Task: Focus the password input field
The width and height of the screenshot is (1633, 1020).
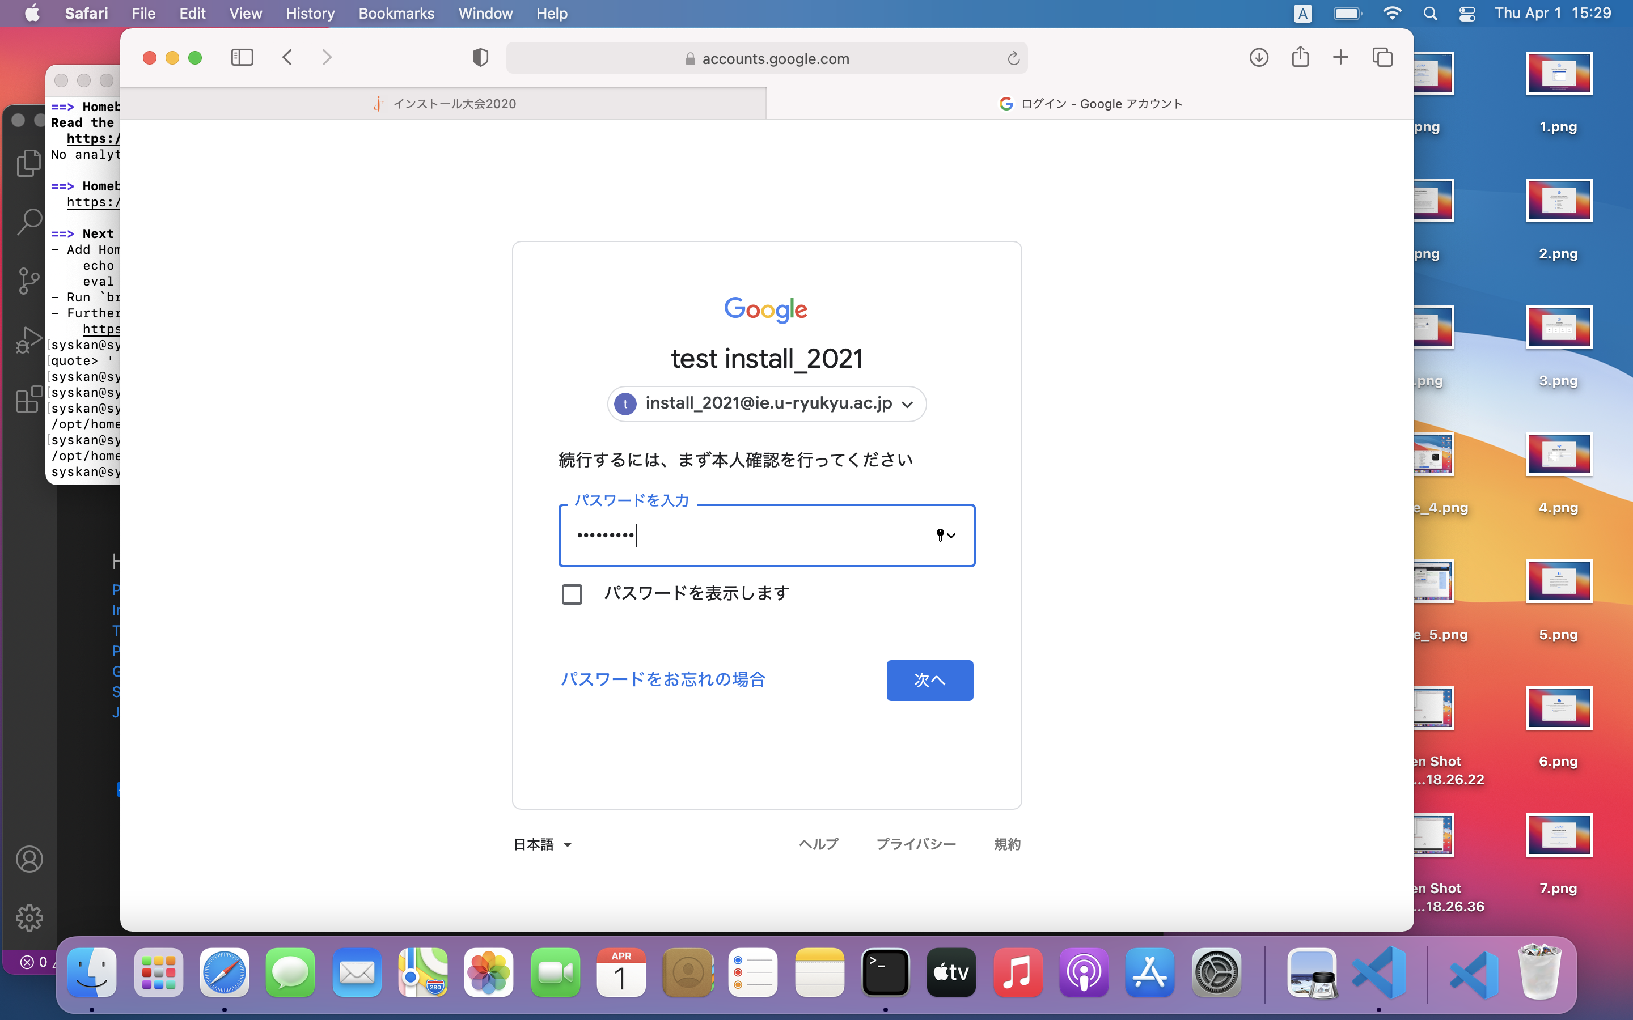Action: coord(742,535)
